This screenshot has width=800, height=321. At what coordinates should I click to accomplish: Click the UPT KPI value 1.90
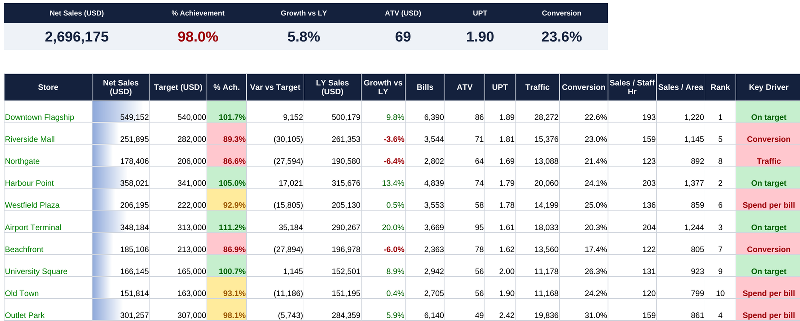480,37
